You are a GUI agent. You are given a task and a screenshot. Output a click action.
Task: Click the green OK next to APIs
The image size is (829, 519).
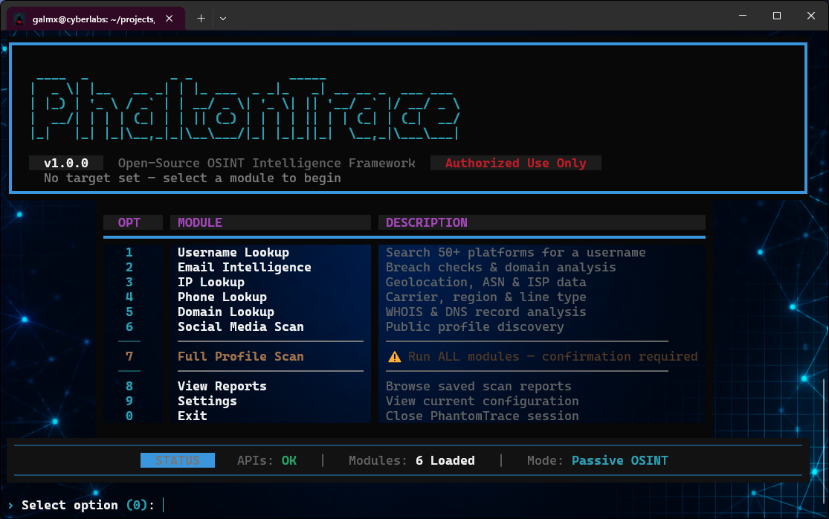point(288,460)
